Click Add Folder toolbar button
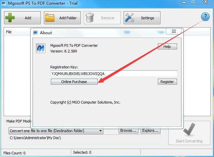The image size is (214, 157). pyautogui.click(x=62, y=18)
